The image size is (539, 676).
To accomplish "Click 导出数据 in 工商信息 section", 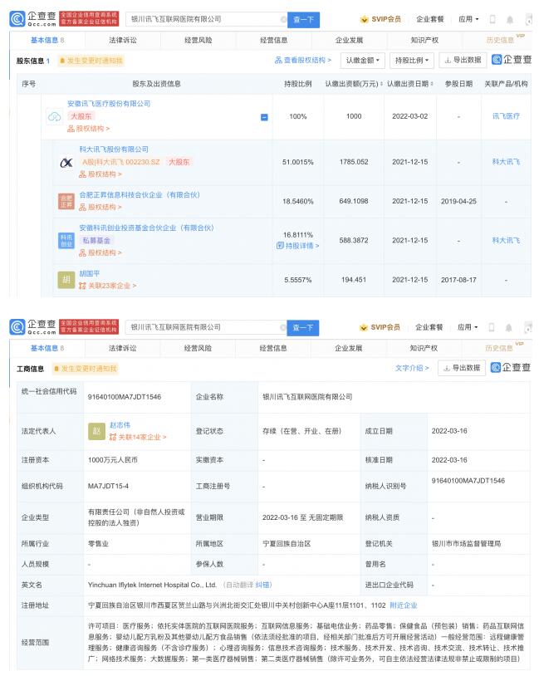I will click(x=462, y=368).
